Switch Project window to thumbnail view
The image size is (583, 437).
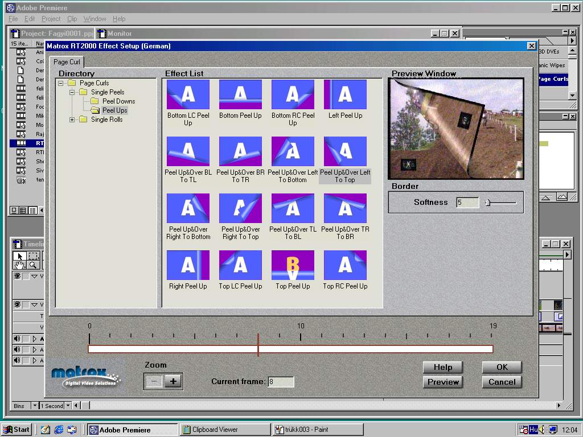[x=23, y=211]
